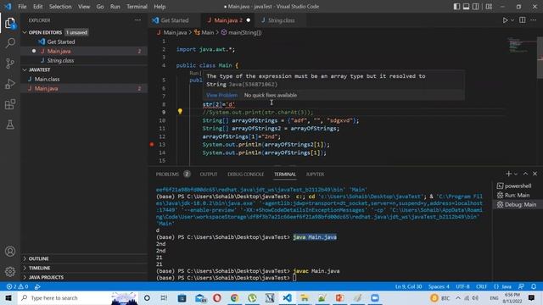
Task: Change indentation via Spaces: 4
Action: 439,286
